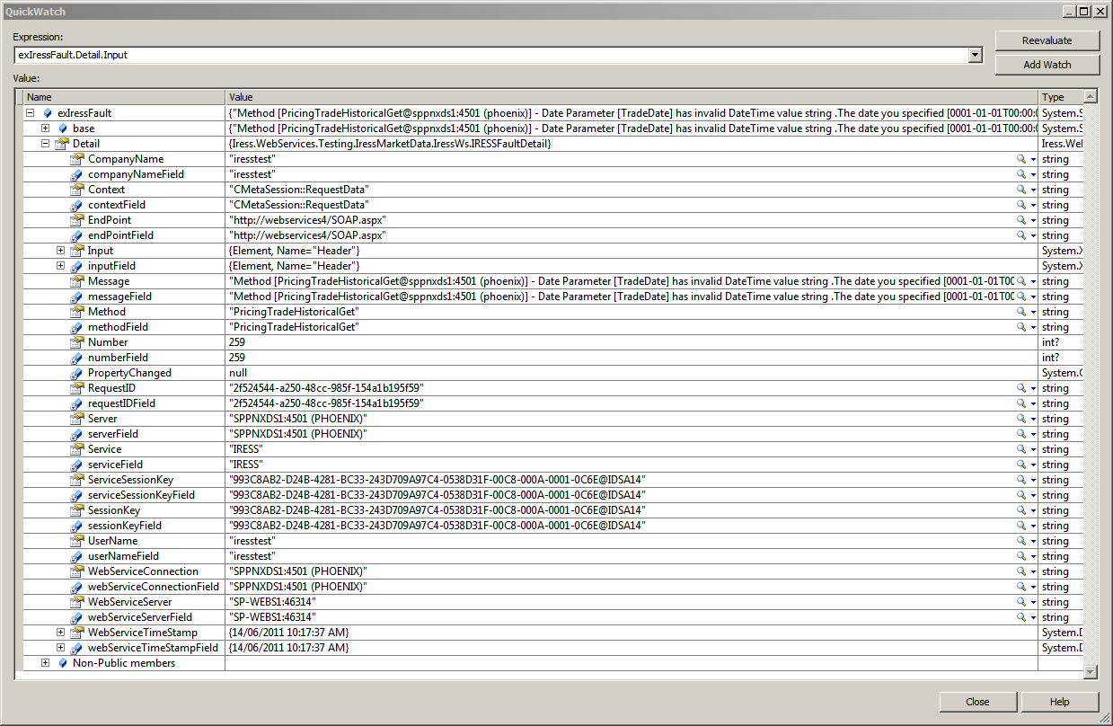1113x726 pixels.
Task: Open text visualizer magnifier for Server row
Action: click(1021, 419)
